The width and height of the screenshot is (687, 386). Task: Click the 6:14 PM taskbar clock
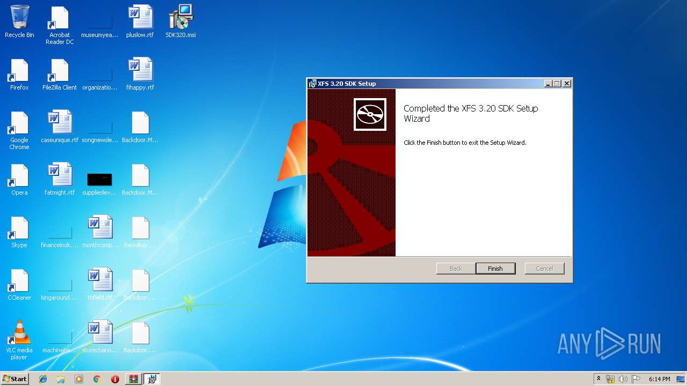coord(659,379)
